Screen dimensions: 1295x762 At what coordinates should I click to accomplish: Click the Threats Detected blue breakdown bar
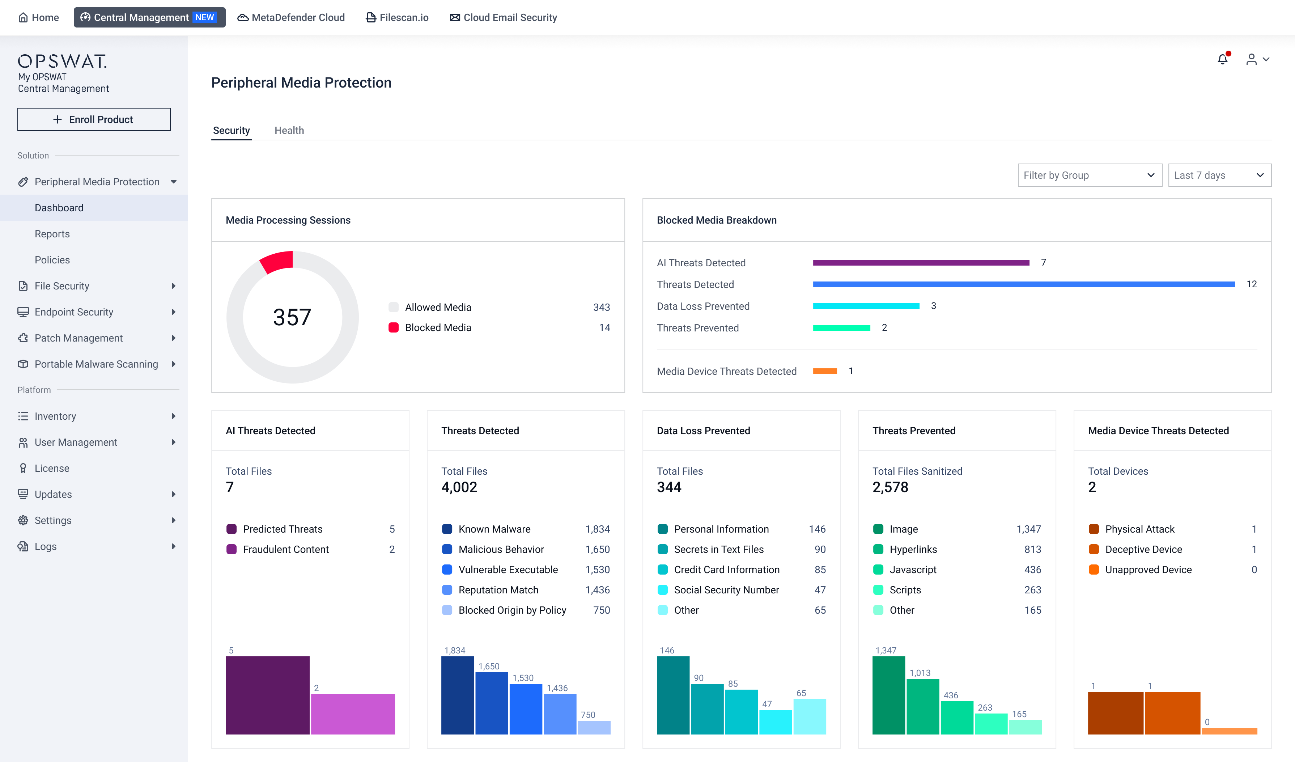[1024, 284]
